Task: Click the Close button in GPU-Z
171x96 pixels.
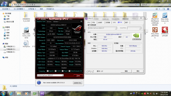Action: pyautogui.click(x=78, y=75)
